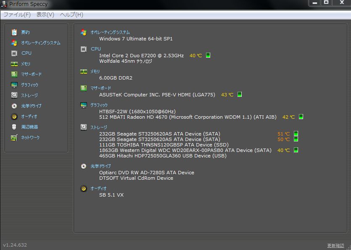
Task: Click green temperature indicator beside CPU 40 °C
Action: click(208, 55)
